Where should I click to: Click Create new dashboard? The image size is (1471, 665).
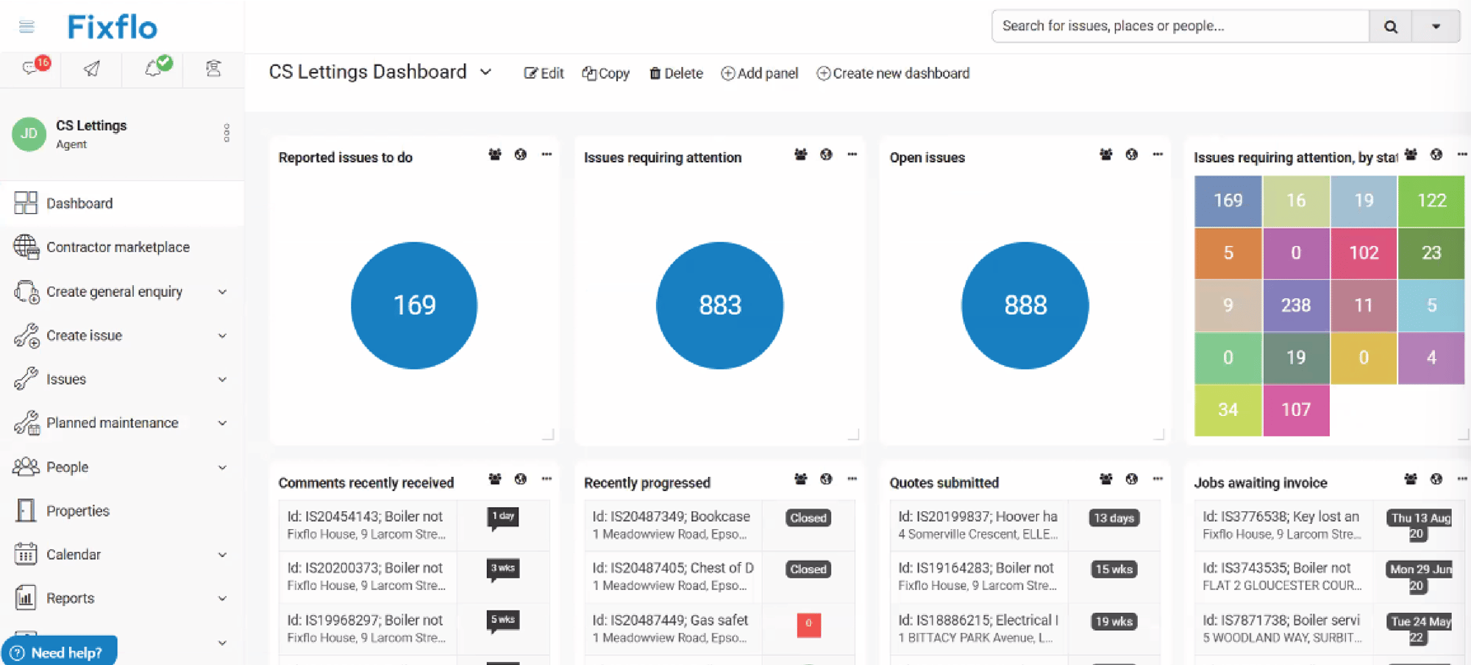[892, 73]
